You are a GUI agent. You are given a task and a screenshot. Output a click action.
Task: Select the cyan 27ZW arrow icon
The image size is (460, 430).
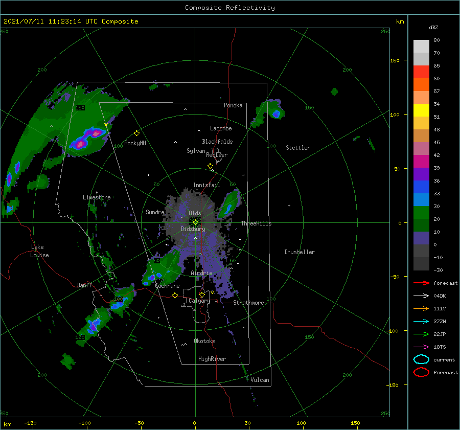coord(421,322)
